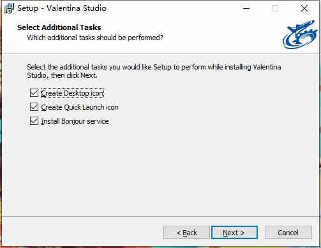Click the Setup installer icon in title bar
Image resolution: width=321 pixels, height=248 pixels.
(9, 8)
